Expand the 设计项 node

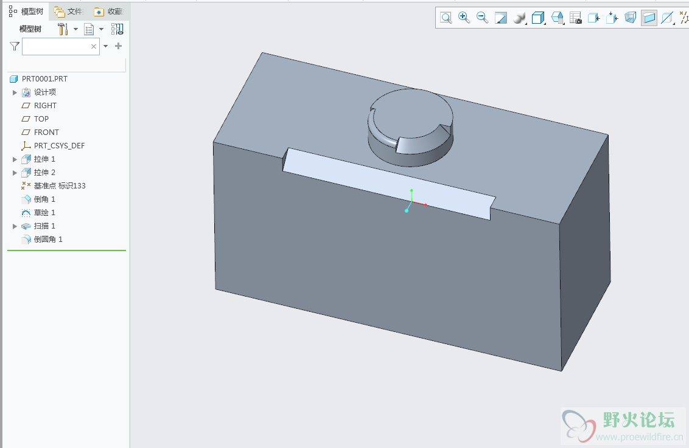[15, 92]
